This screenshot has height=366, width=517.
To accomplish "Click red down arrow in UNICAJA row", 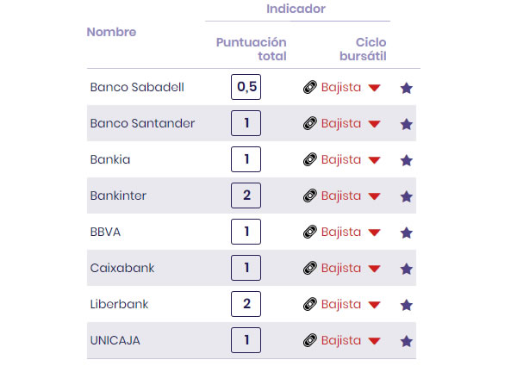I will point(374,341).
